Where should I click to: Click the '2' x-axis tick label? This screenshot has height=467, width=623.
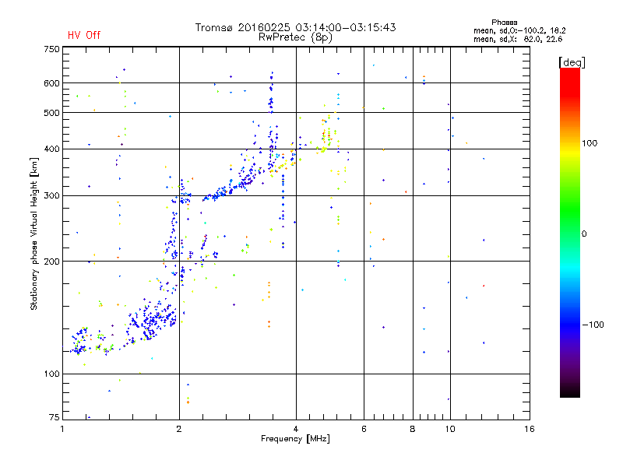[x=179, y=429]
